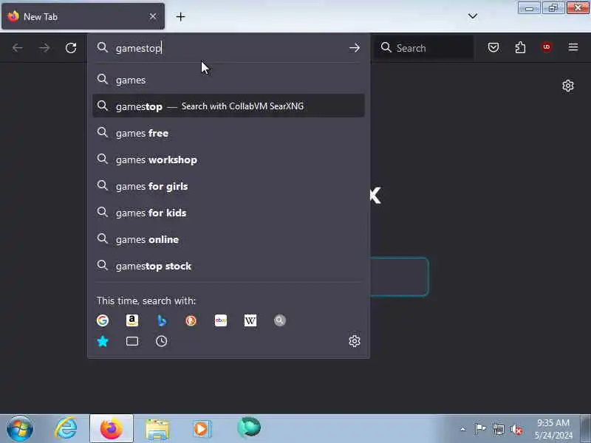Open the Firefox hamburger menu
Viewport: 591px width, 443px height.
[x=573, y=47]
